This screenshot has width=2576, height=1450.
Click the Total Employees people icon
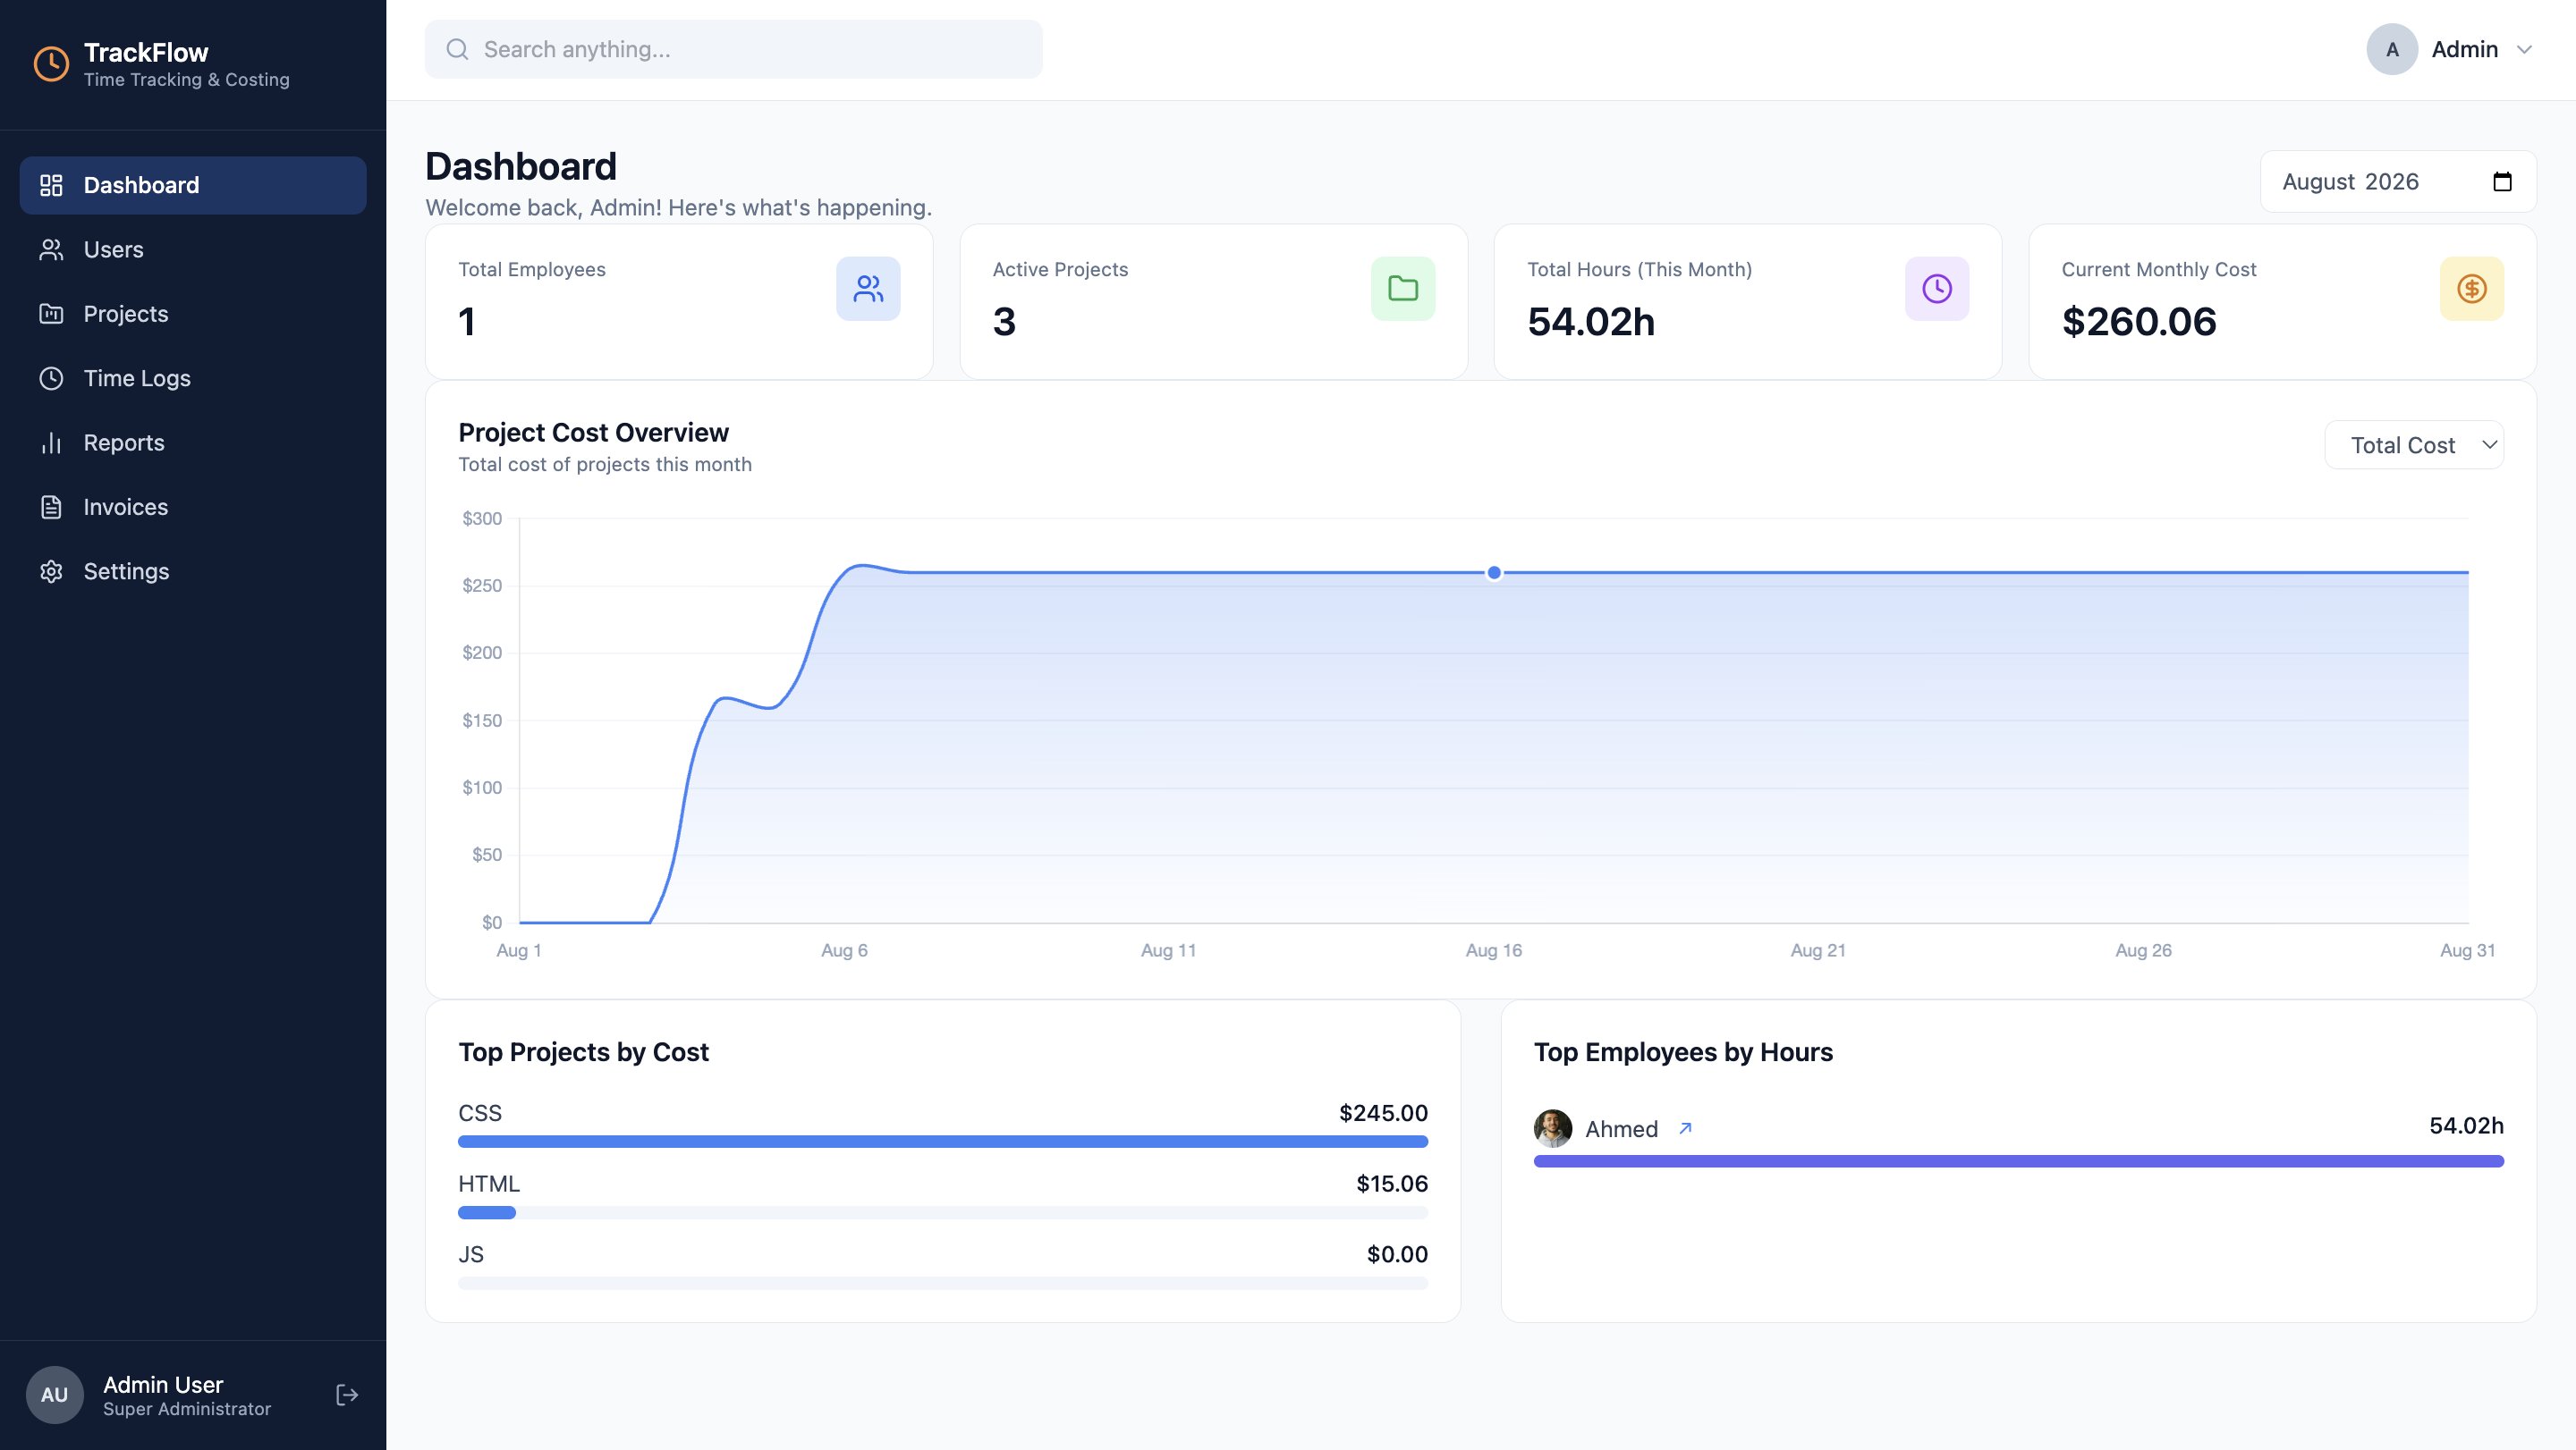(868, 289)
